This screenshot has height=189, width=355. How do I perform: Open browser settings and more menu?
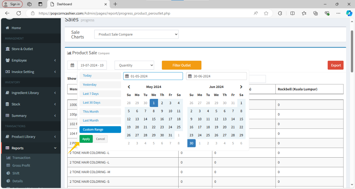[338, 13]
